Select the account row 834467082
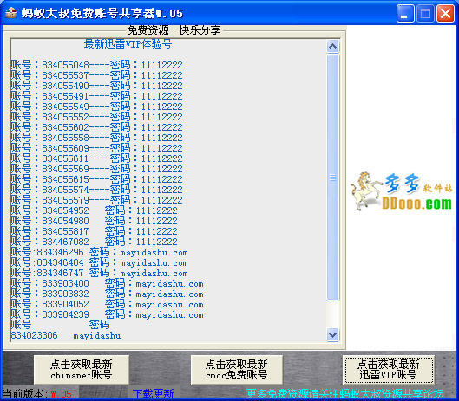The width and height of the screenshot is (459, 401). [95, 242]
